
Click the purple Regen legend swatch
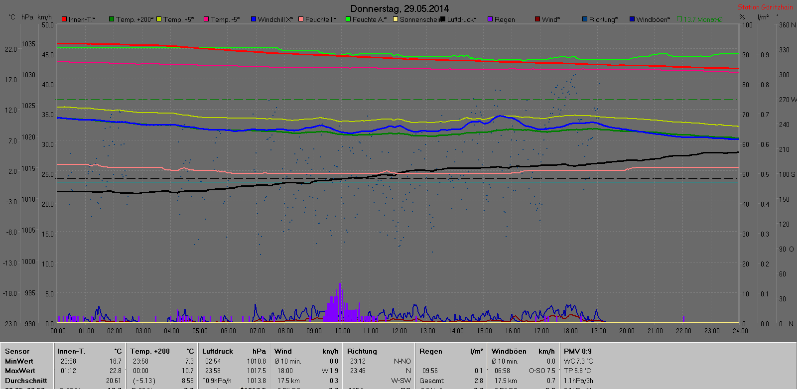click(490, 19)
